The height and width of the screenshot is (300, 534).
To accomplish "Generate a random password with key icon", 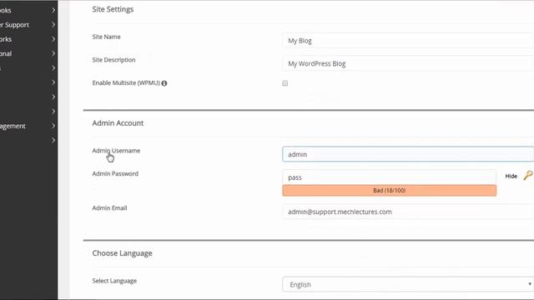I will 528,176.
